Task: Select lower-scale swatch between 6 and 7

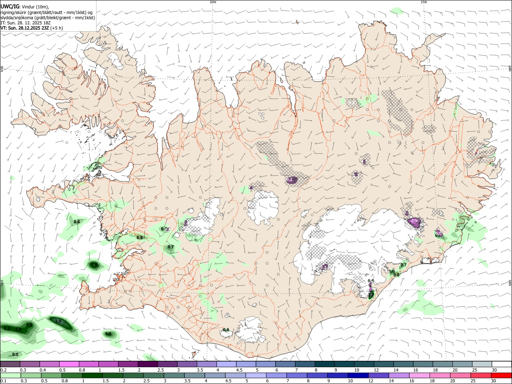Action: click(x=276, y=375)
